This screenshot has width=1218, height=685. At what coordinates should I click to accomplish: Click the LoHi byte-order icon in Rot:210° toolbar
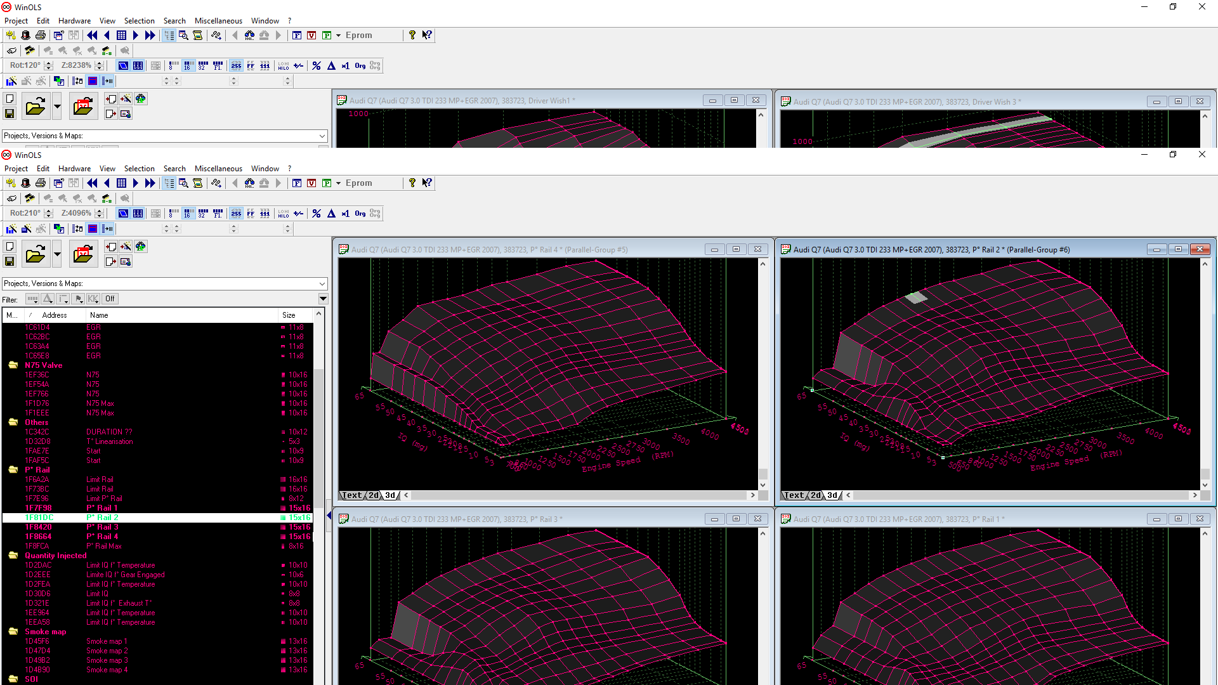click(x=283, y=214)
